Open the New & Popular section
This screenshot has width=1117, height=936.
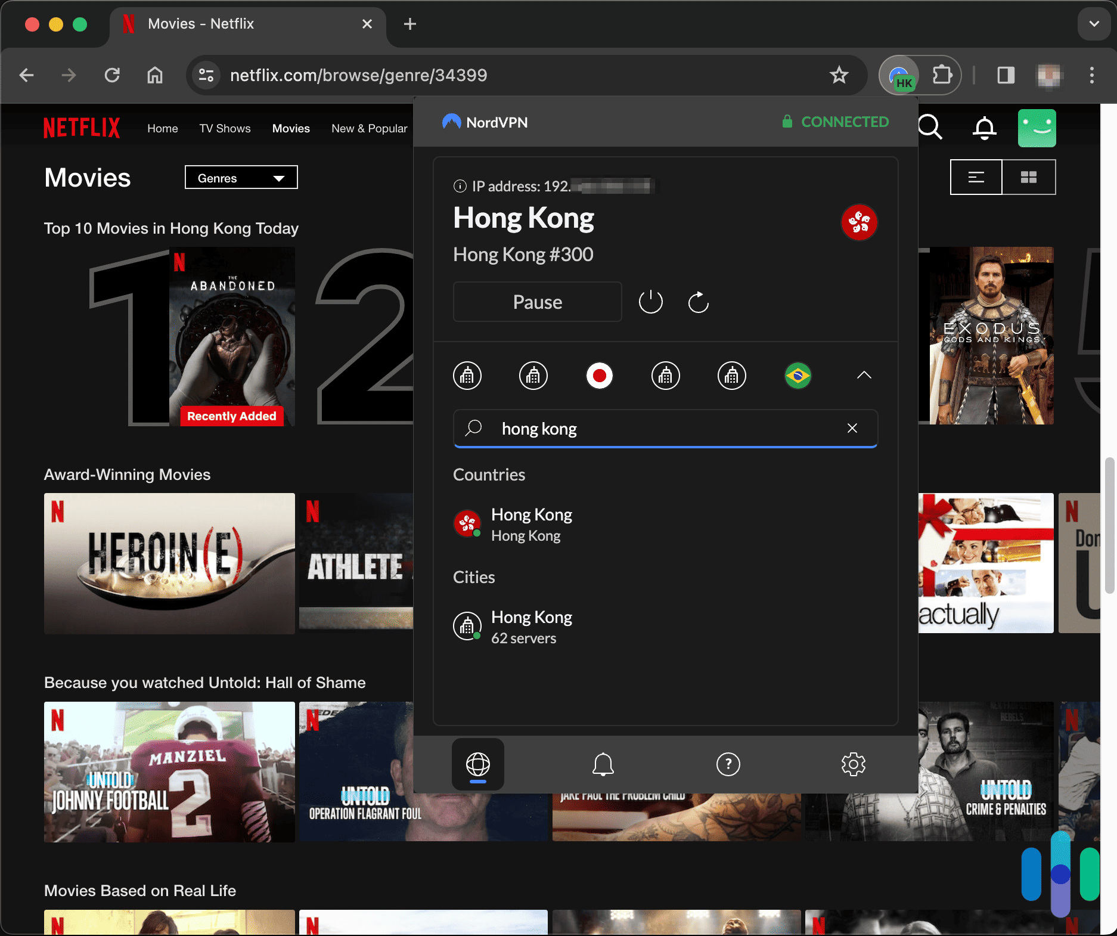point(369,128)
